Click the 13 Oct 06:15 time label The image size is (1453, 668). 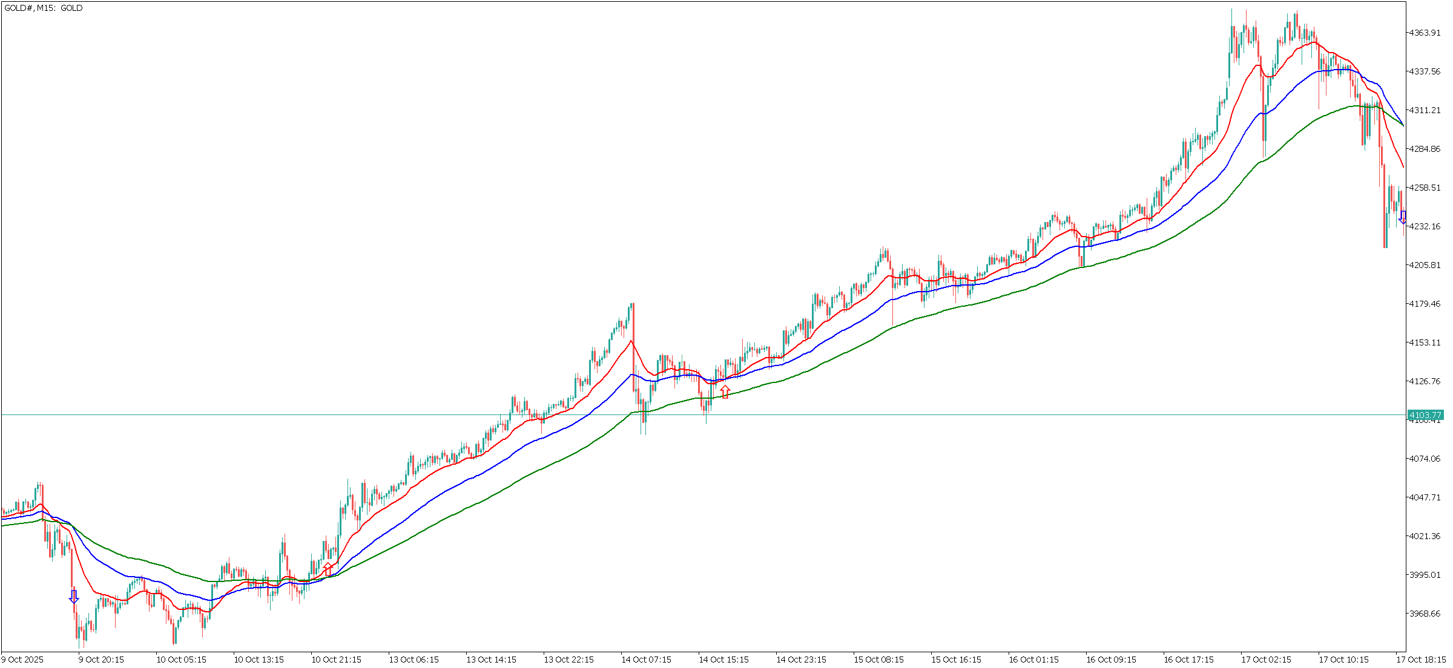point(413,660)
